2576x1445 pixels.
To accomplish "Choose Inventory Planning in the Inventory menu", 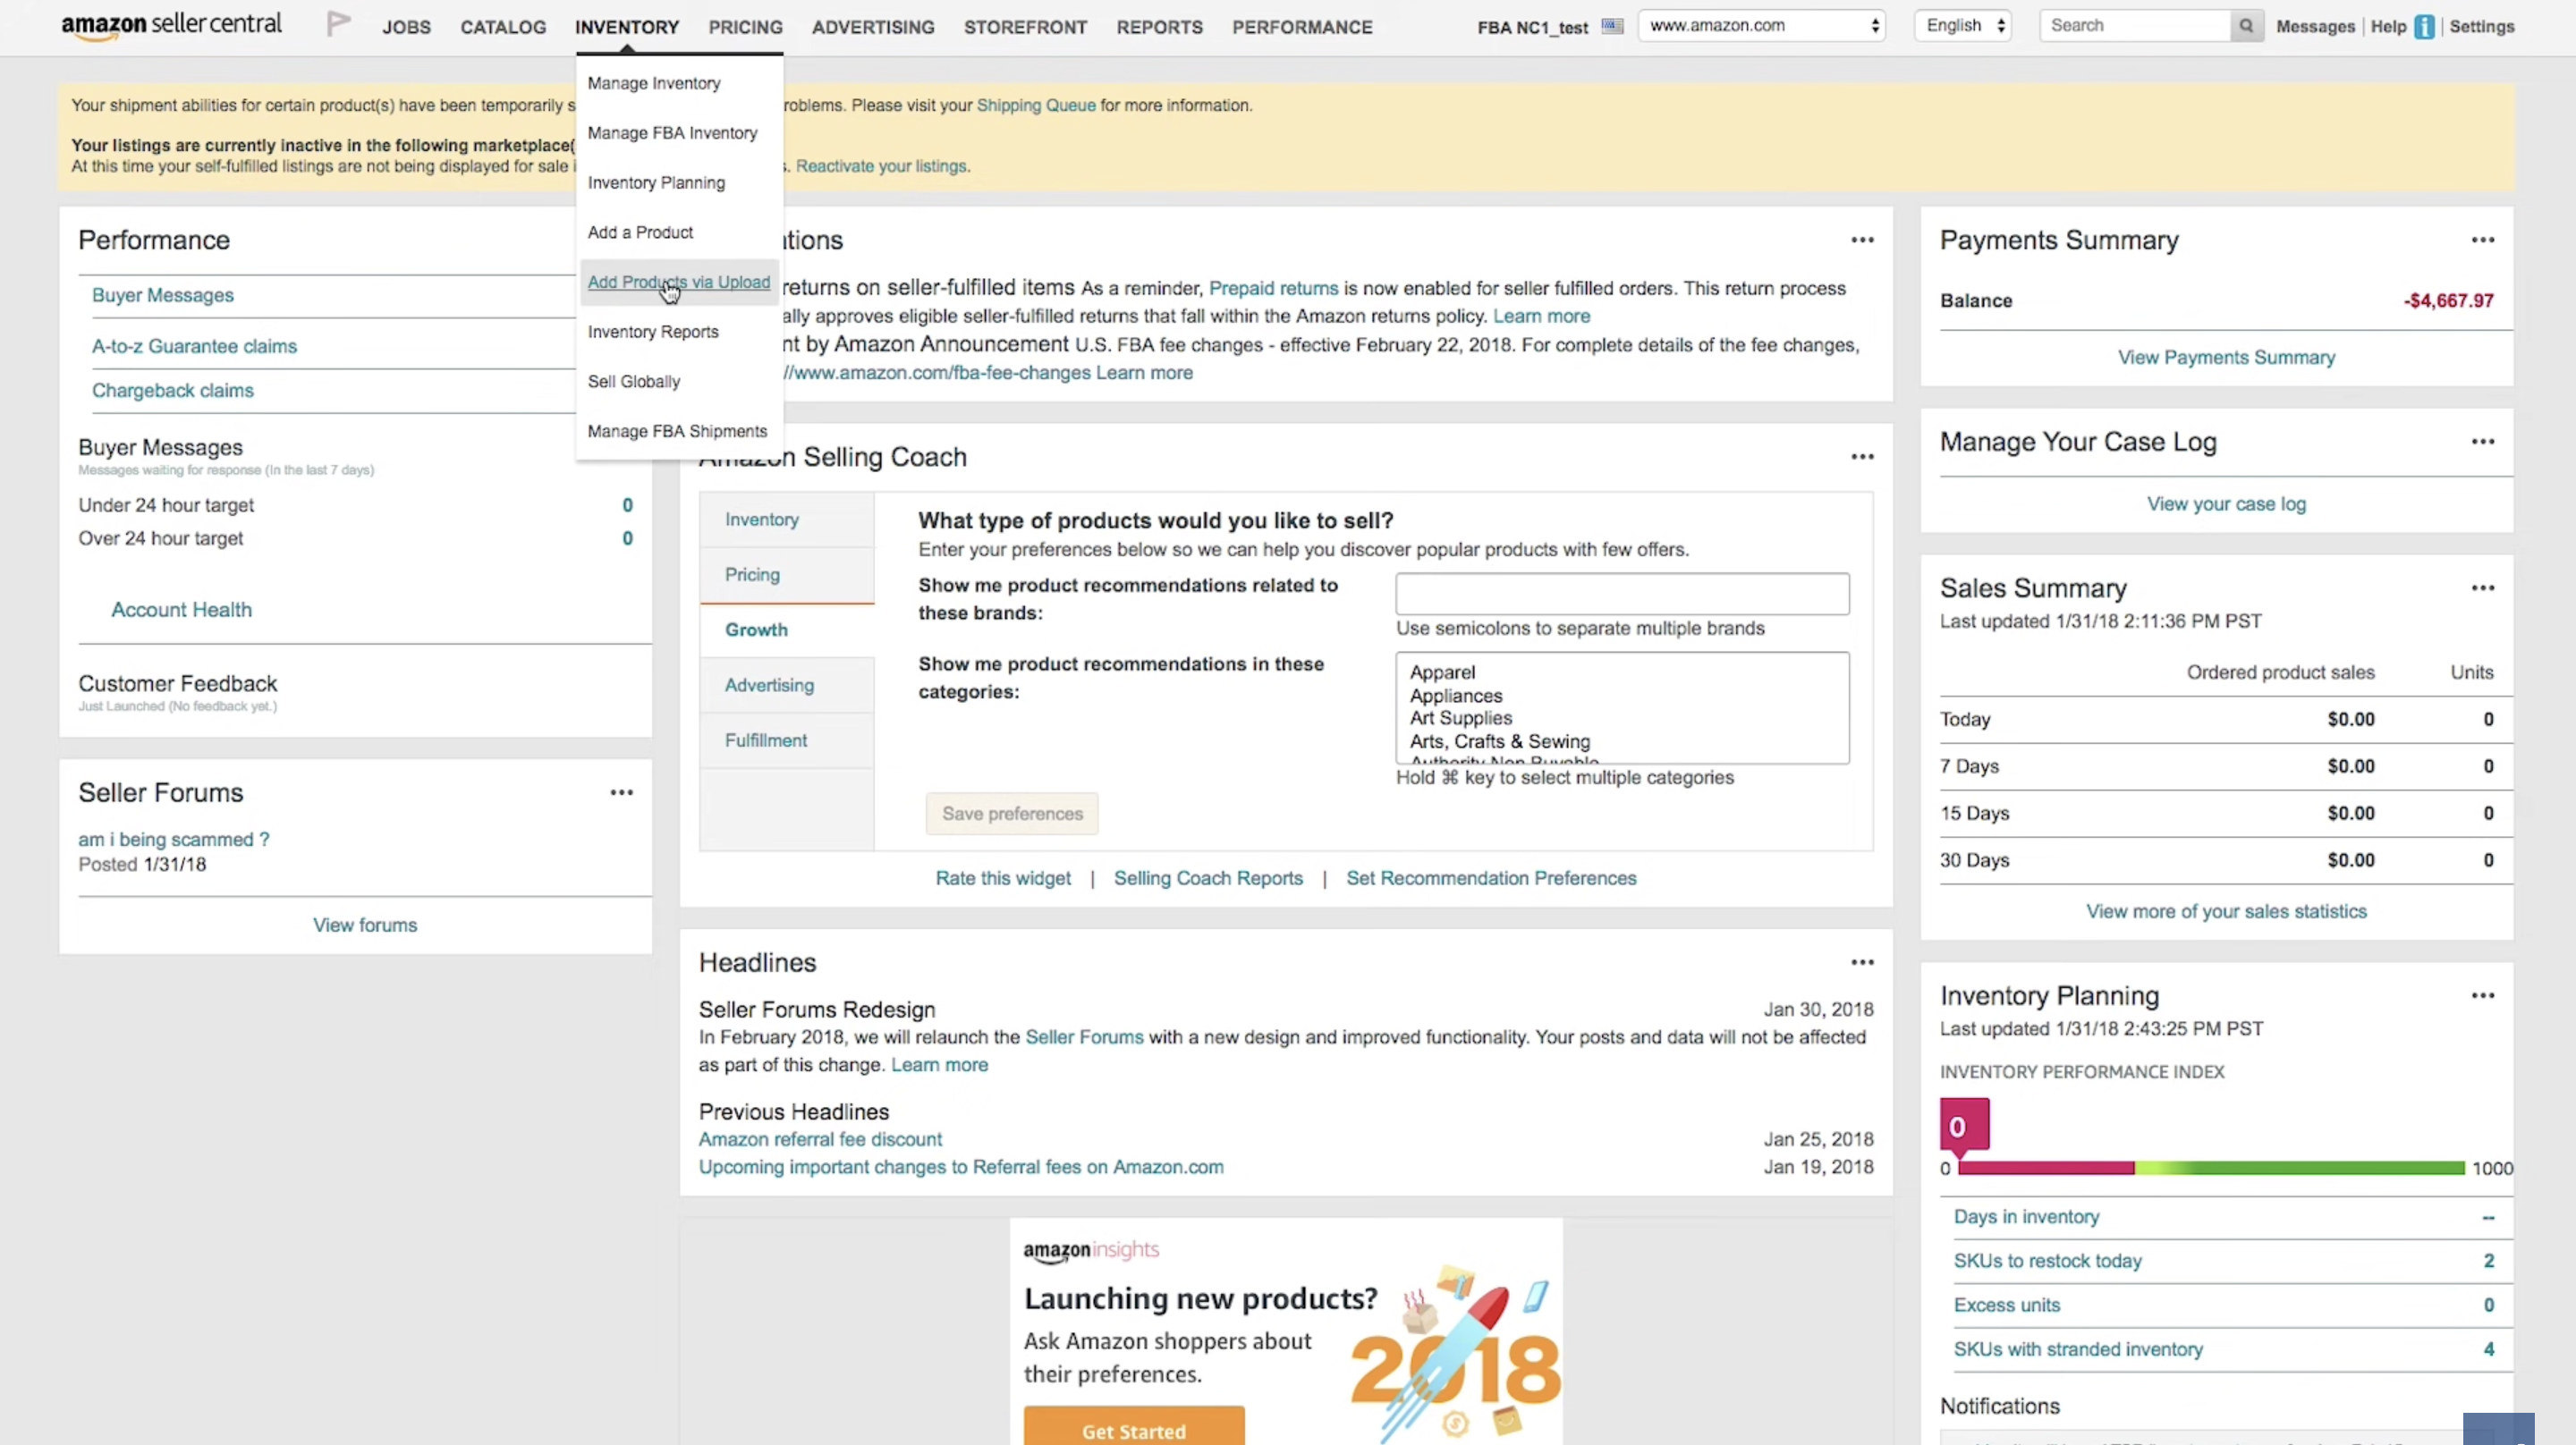I will [x=656, y=183].
